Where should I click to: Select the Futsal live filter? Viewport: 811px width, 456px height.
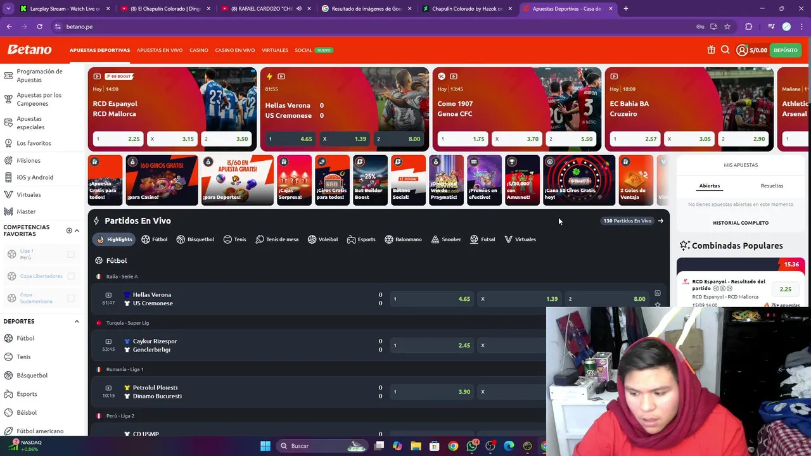pyautogui.click(x=483, y=239)
